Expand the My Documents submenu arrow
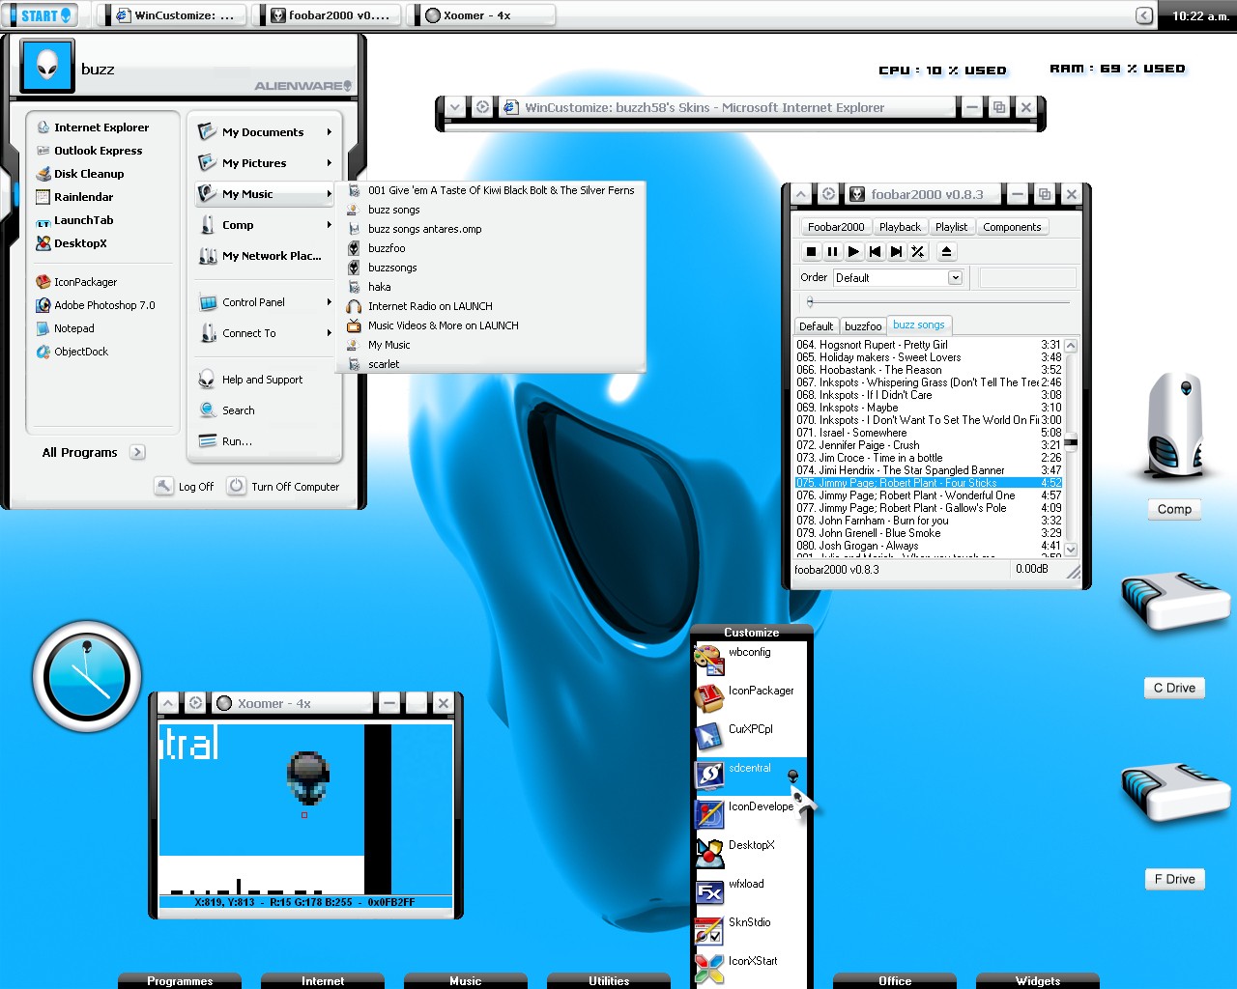Image resolution: width=1237 pixels, height=989 pixels. click(329, 132)
